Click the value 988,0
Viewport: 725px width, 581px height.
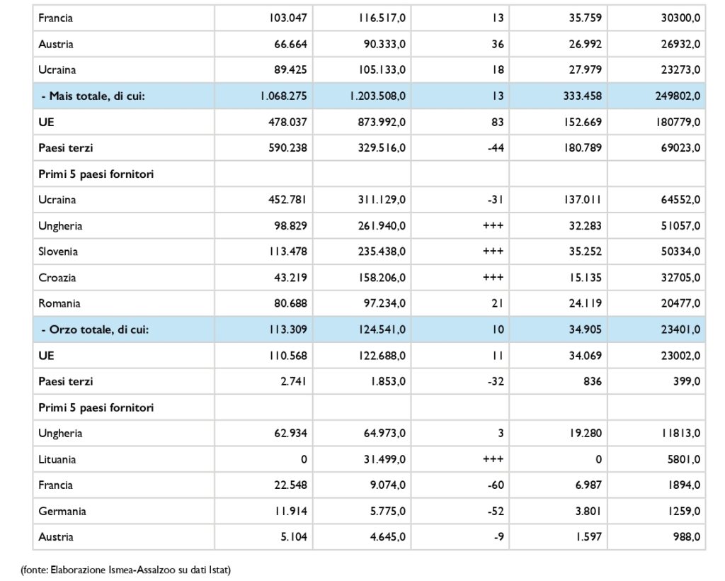687,537
